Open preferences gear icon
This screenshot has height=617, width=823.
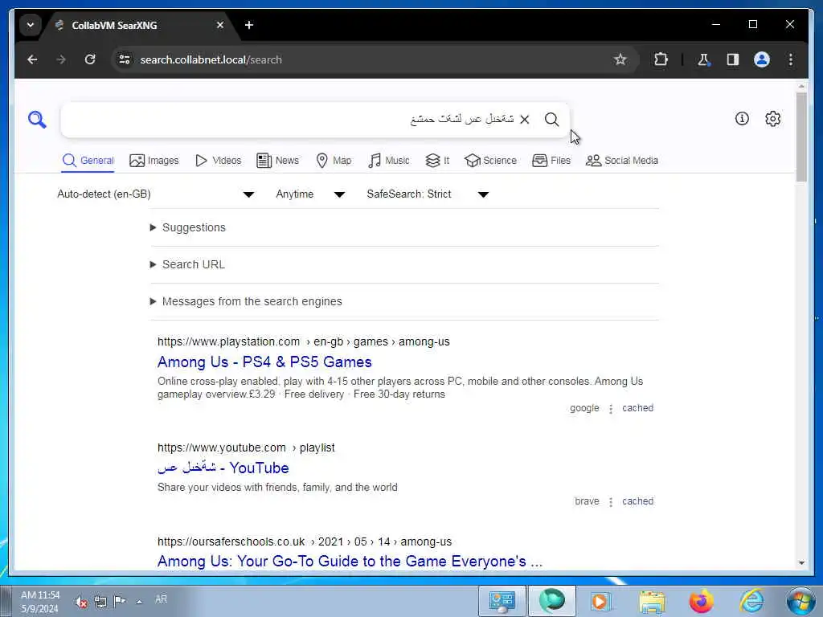(x=772, y=119)
